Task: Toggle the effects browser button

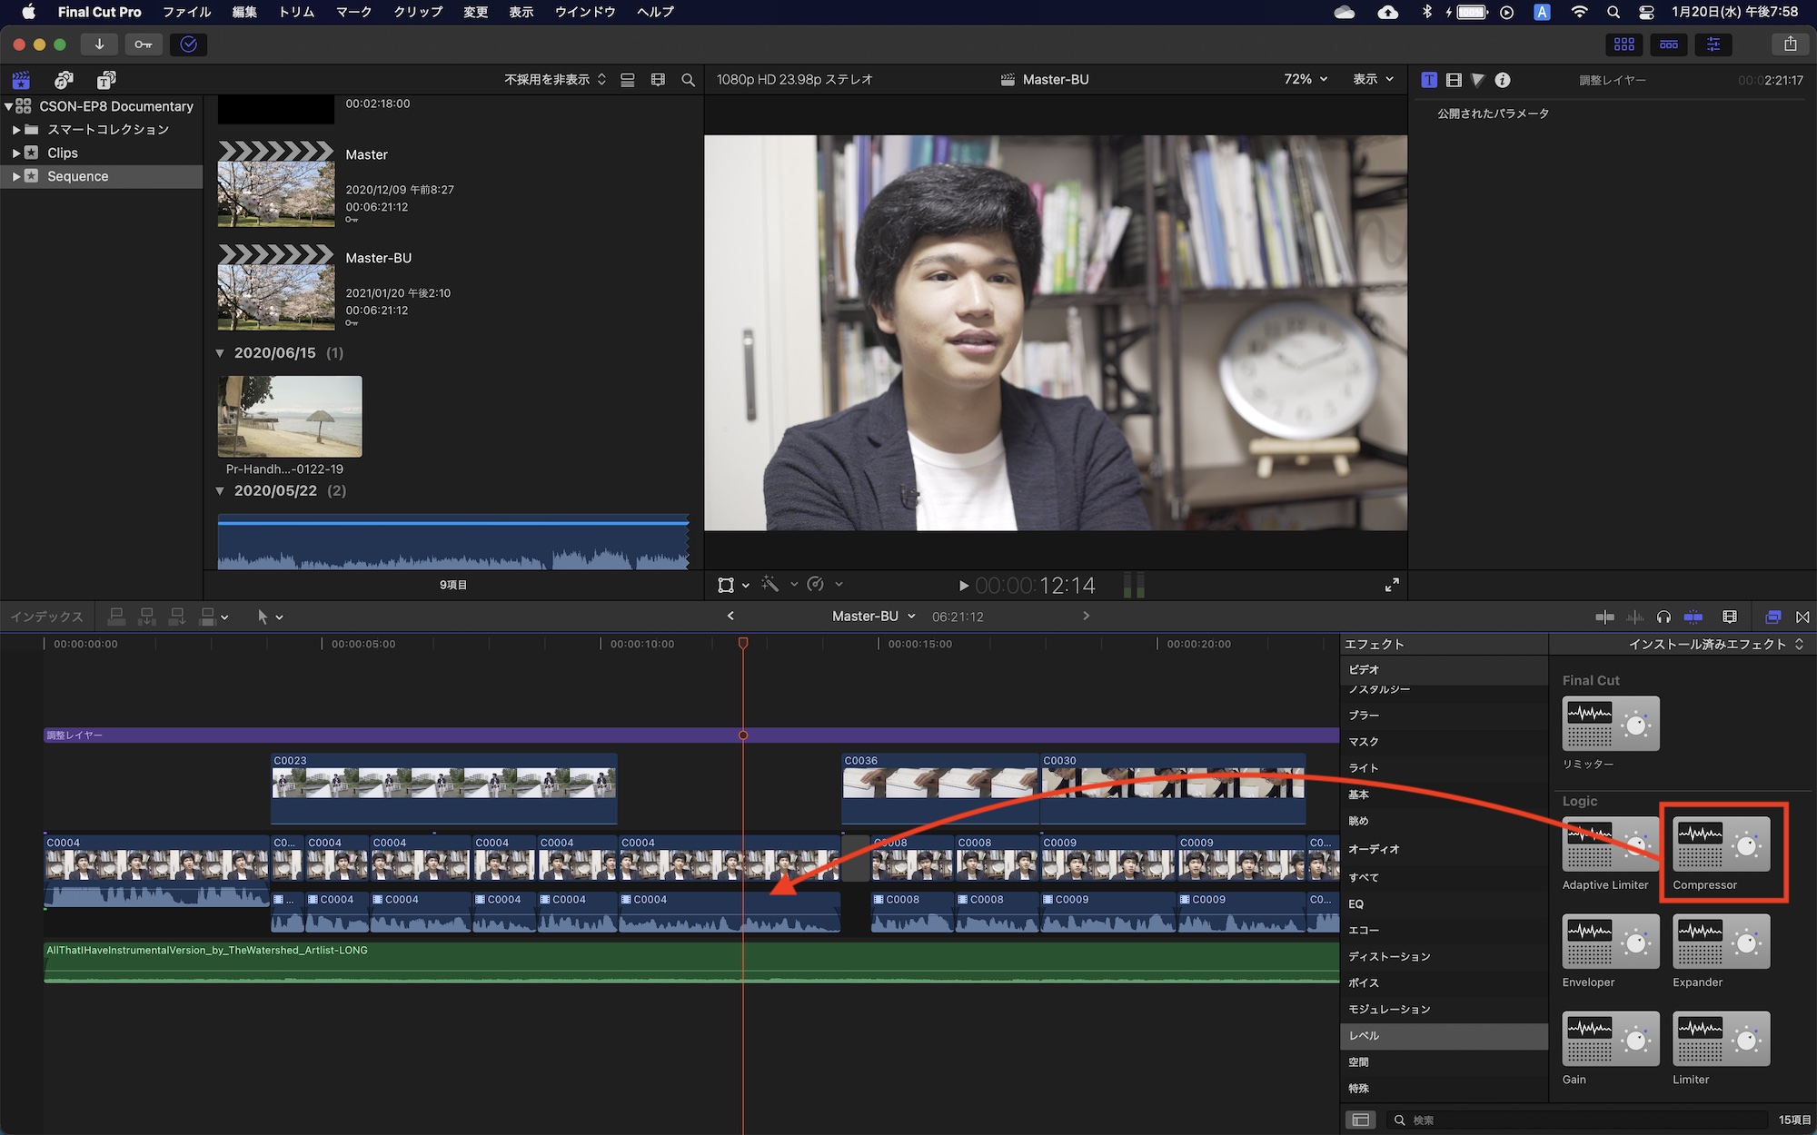Action: point(1772,617)
